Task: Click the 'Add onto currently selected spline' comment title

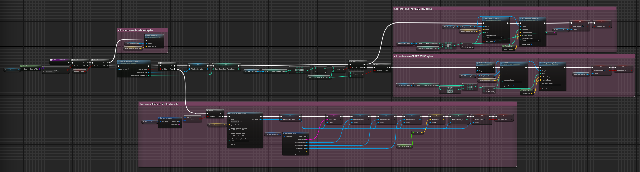Action: (x=135, y=30)
